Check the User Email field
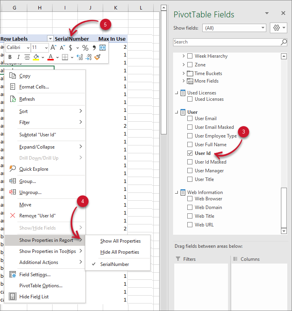 pyautogui.click(x=190, y=119)
